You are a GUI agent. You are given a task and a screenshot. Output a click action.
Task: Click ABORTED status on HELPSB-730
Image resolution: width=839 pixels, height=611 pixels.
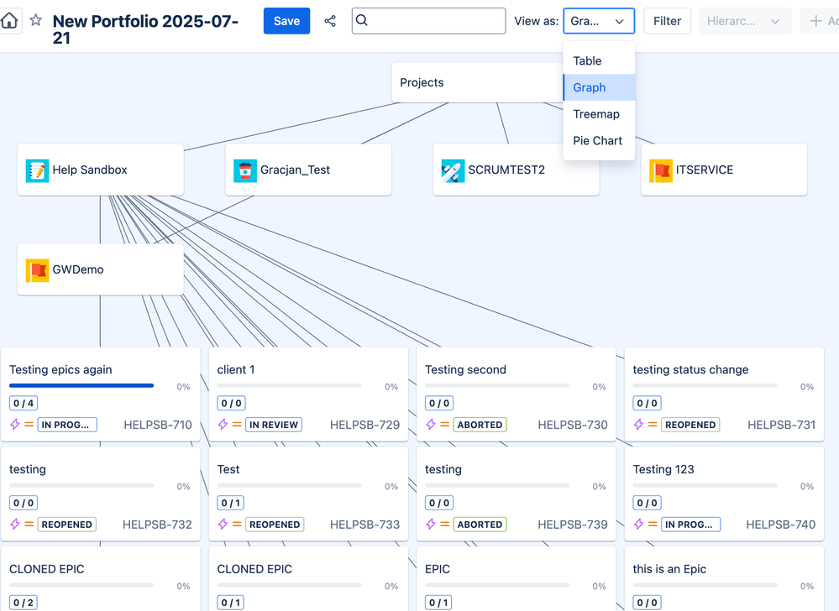pyautogui.click(x=480, y=425)
